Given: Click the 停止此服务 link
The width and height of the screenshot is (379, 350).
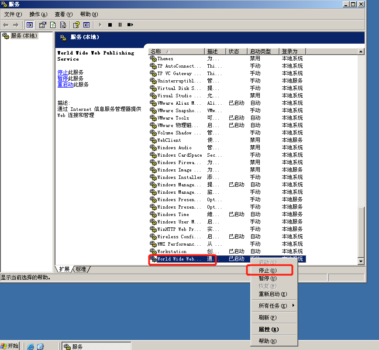Looking at the screenshot, I should click(x=64, y=72).
